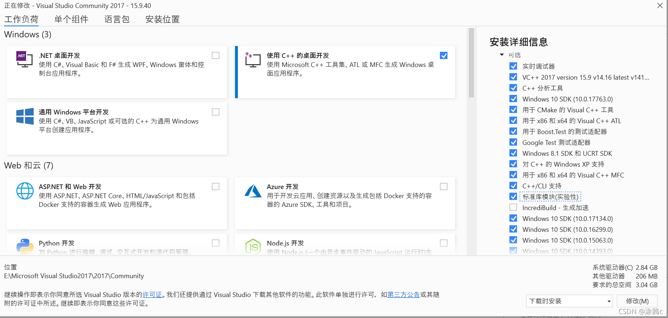Uncheck 用于 x86 和 x64 的 Visual C++ ATL

coord(513,120)
